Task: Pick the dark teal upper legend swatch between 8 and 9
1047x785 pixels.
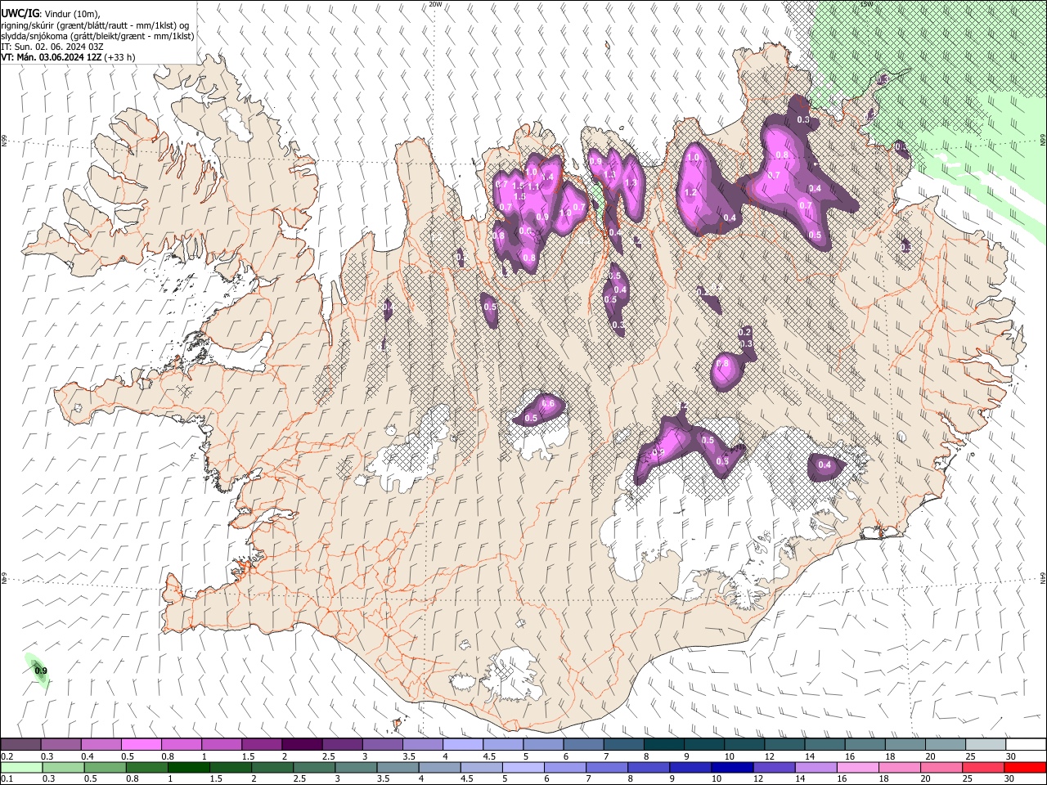Action: click(x=664, y=744)
